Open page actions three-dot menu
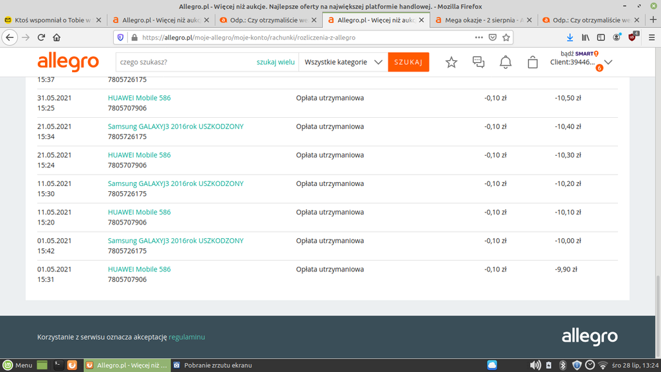The image size is (661, 372). tap(479, 38)
